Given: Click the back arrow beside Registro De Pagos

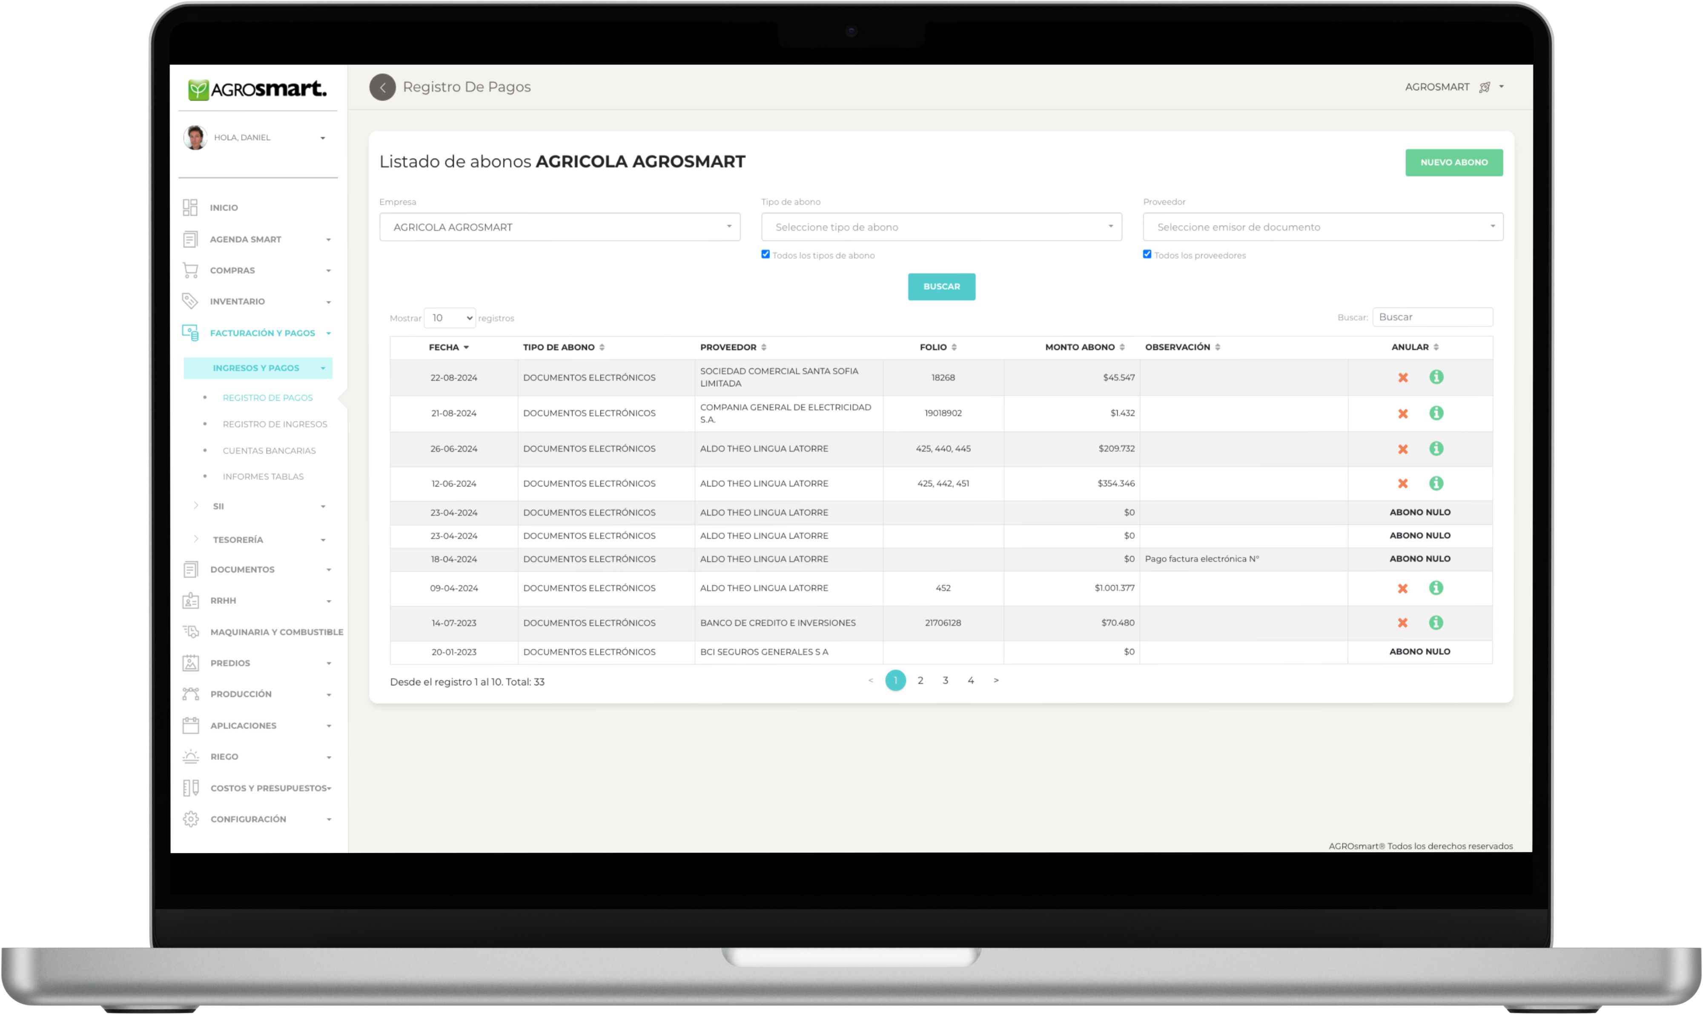Looking at the screenshot, I should pyautogui.click(x=383, y=87).
